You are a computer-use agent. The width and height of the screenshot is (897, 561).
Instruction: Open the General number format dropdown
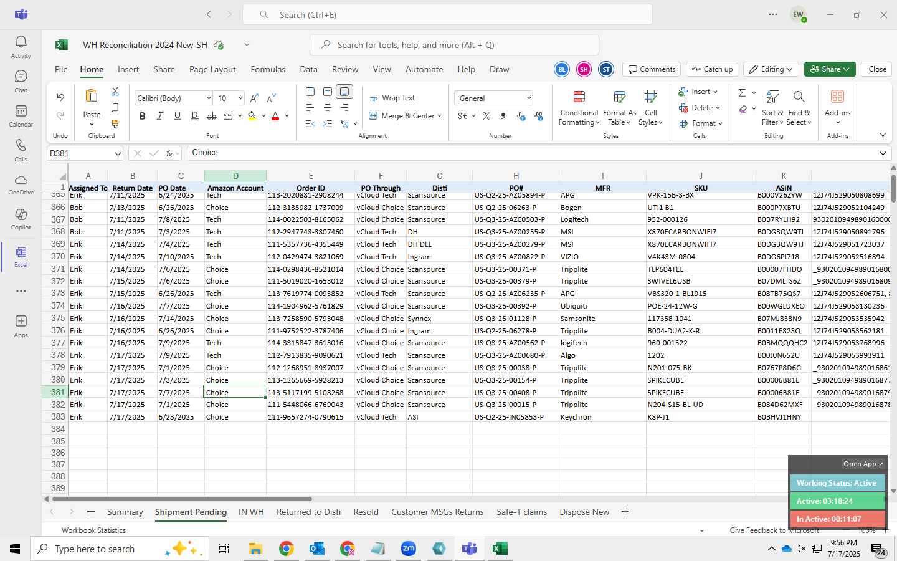(529, 98)
